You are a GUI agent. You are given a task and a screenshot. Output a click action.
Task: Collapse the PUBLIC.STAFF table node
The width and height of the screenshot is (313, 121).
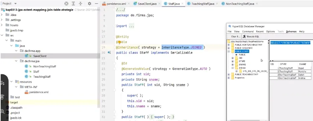click(229, 51)
